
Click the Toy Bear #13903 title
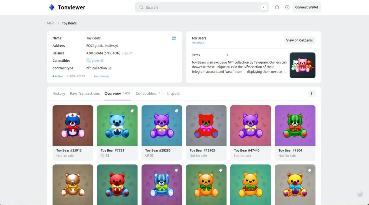click(x=202, y=151)
